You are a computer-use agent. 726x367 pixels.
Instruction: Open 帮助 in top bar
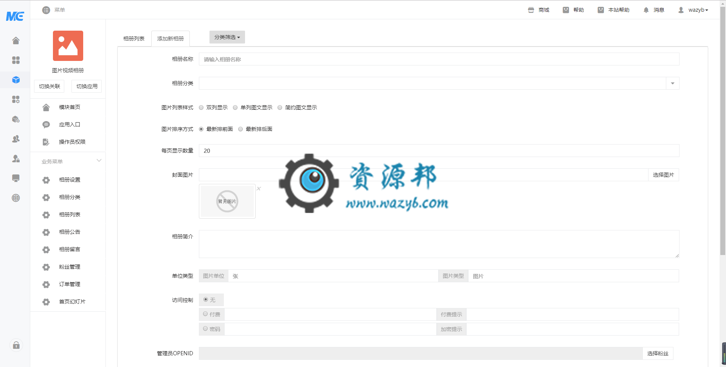coord(573,10)
